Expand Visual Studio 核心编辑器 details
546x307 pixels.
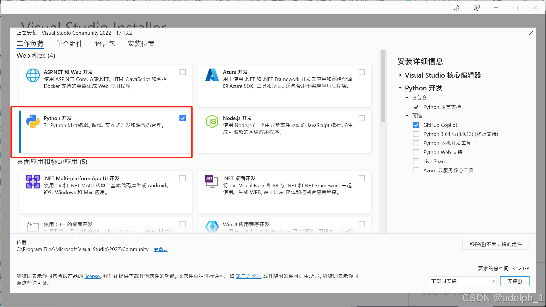click(x=400, y=75)
